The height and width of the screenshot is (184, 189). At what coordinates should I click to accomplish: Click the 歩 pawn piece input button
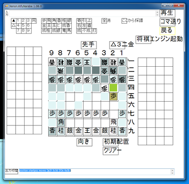(x=44, y=21)
